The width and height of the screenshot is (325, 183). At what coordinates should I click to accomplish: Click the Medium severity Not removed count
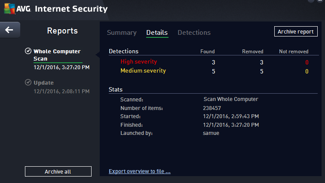[x=307, y=71]
